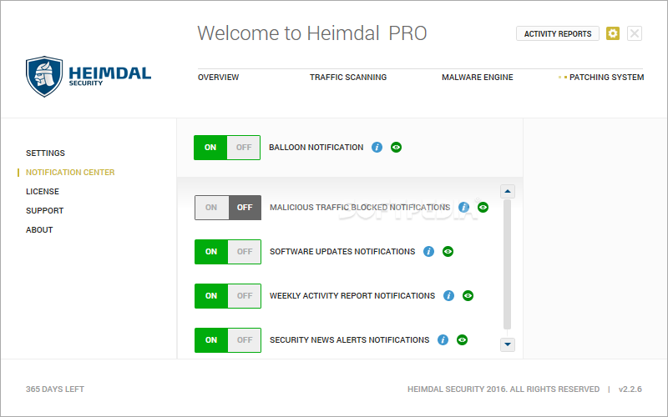The image size is (668, 417).
Task: Click the Software Updates Notifications label
Action: [342, 252]
